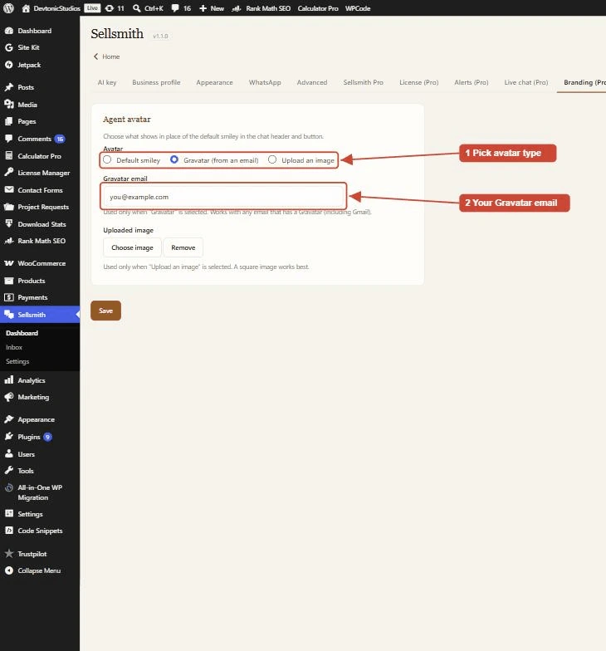This screenshot has width=606, height=651.
Task: Click the Media library icon
Action: (x=8, y=105)
